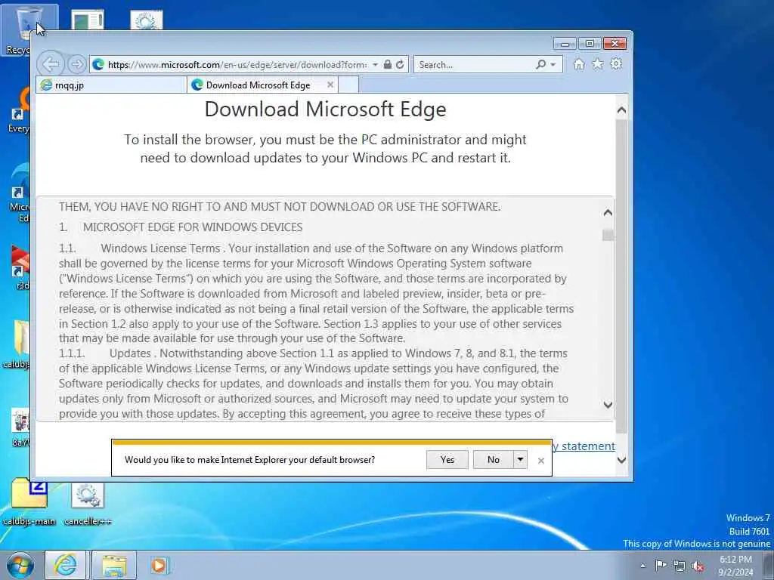Image resolution: width=774 pixels, height=580 pixels.
Task: Launch Windows Media Player from taskbar
Action: click(x=159, y=565)
